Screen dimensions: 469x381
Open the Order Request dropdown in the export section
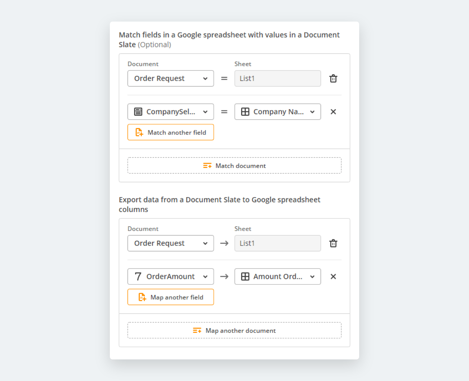pyautogui.click(x=170, y=243)
